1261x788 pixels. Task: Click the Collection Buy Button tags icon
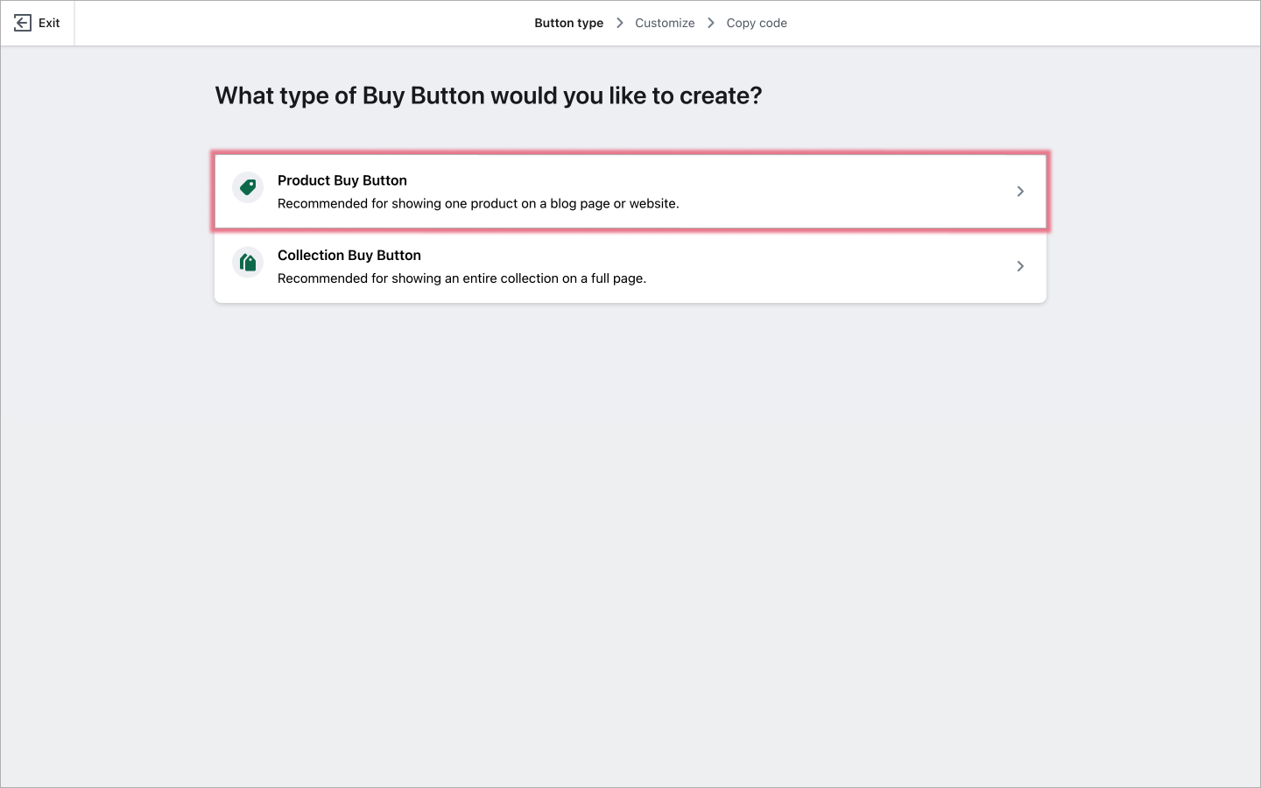point(248,263)
